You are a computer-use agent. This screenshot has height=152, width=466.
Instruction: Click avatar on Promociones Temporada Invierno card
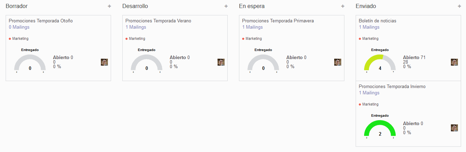pos(454,128)
